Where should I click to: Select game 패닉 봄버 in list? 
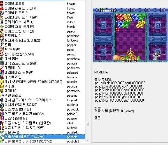click(x=11, y=59)
